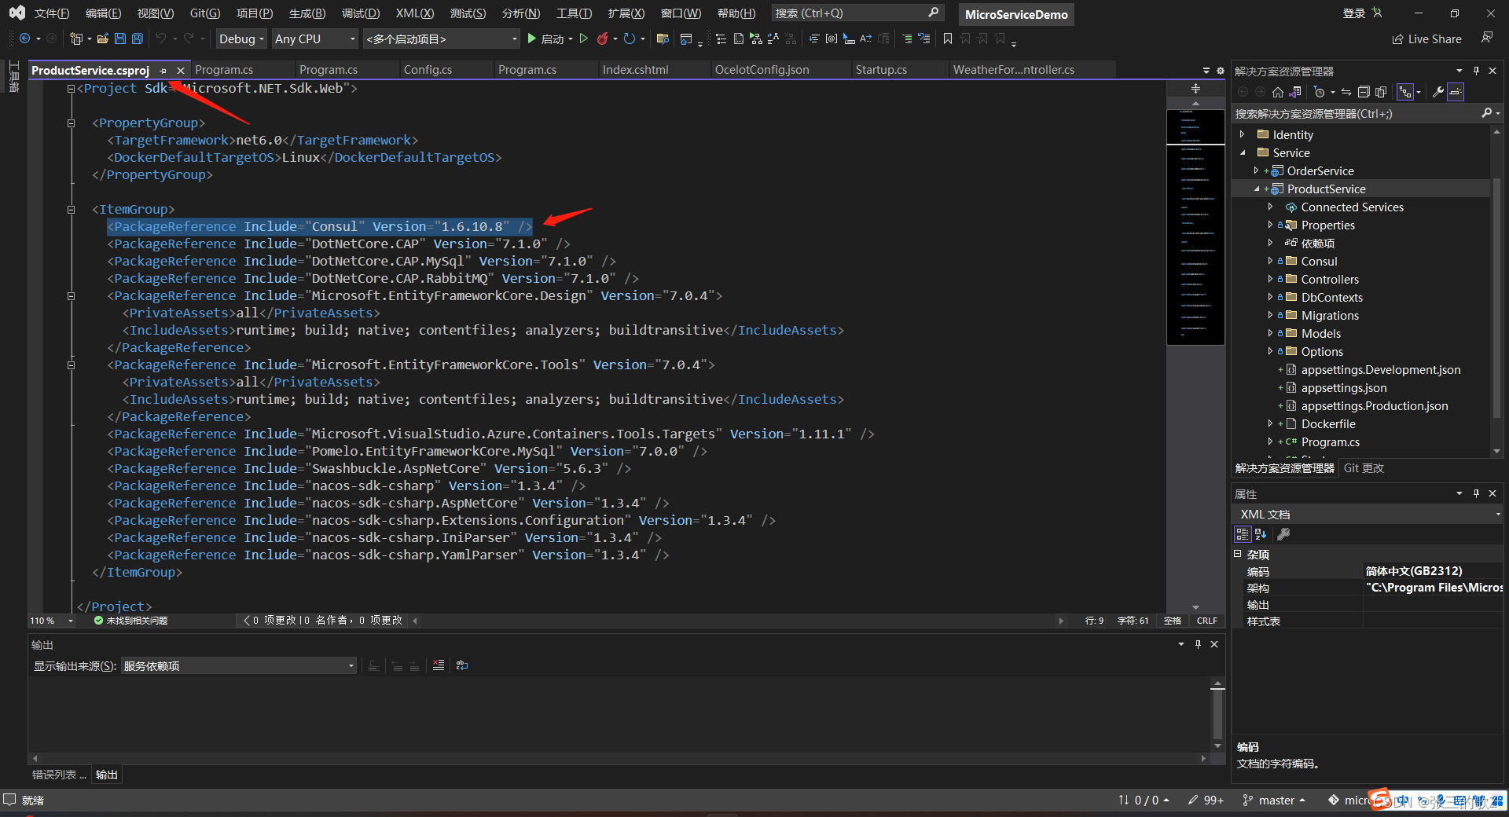Pin the Output panel
1509x817 pixels.
point(1198,644)
